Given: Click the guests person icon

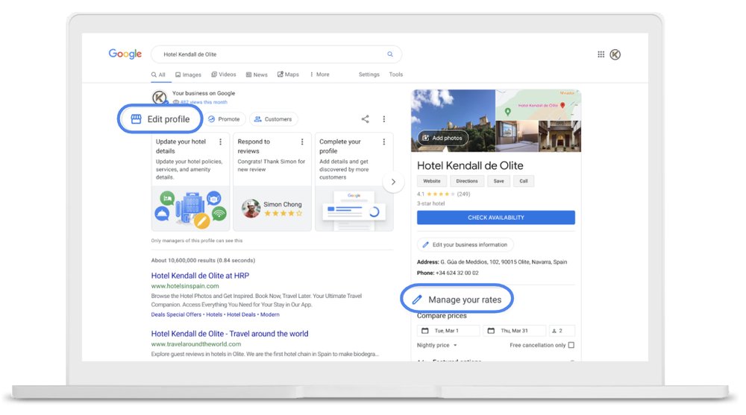Looking at the screenshot, I should 554,331.
